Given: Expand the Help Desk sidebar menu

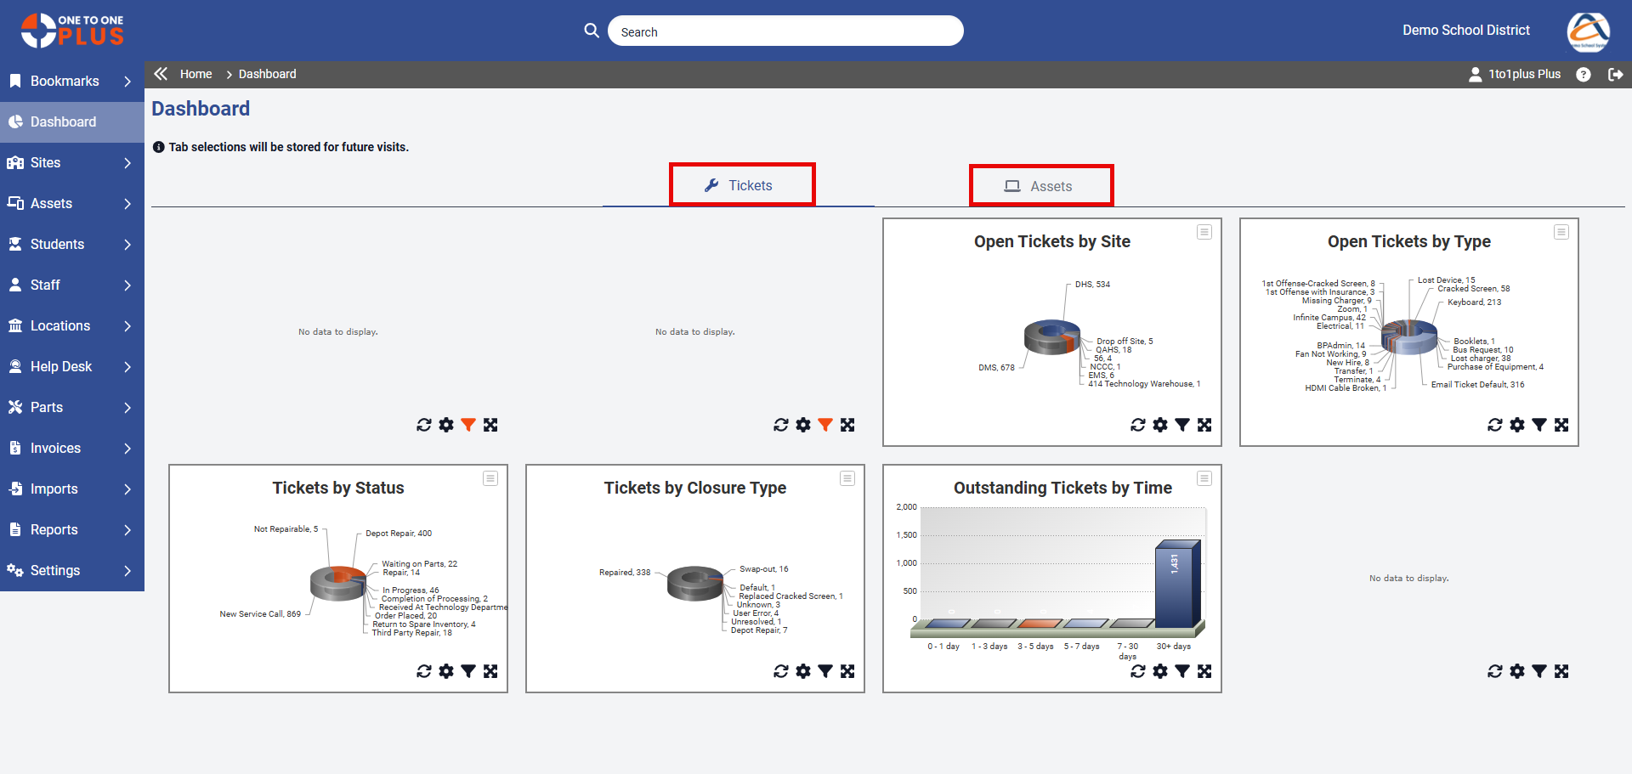Looking at the screenshot, I should click(72, 367).
